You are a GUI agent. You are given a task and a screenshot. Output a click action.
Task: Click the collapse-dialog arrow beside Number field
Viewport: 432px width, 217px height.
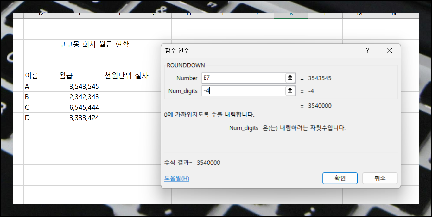tap(290, 78)
